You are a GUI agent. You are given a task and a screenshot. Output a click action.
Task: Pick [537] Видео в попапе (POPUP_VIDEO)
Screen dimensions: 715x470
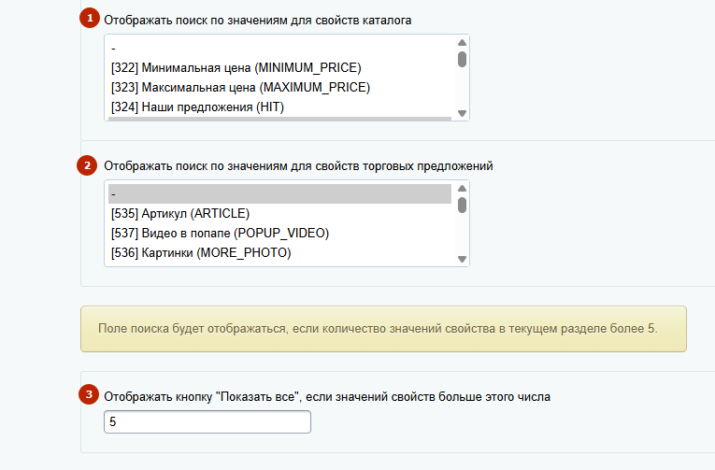pos(220,233)
